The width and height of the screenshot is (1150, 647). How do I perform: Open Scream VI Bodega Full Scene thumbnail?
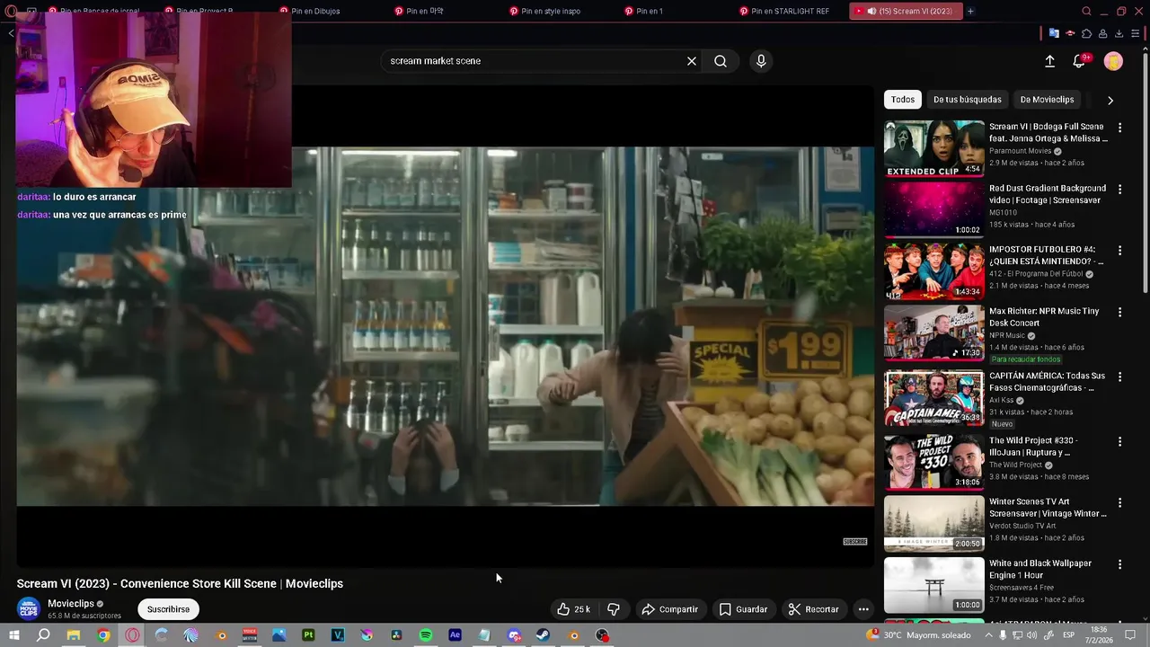coord(934,148)
